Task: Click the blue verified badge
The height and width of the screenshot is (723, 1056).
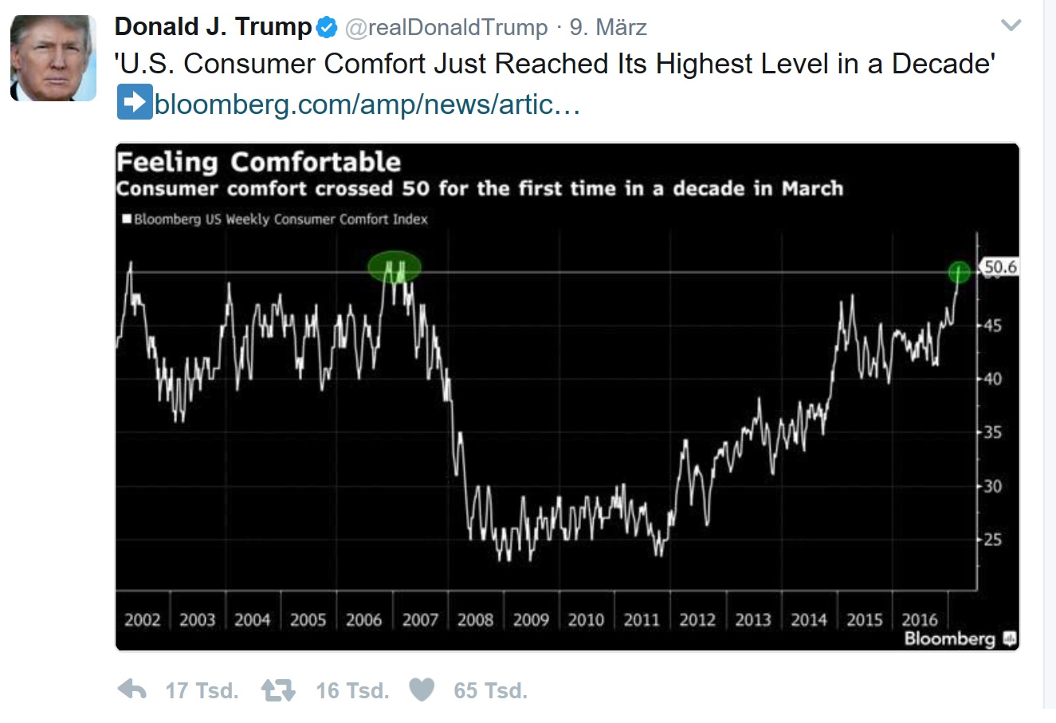Action: click(328, 28)
